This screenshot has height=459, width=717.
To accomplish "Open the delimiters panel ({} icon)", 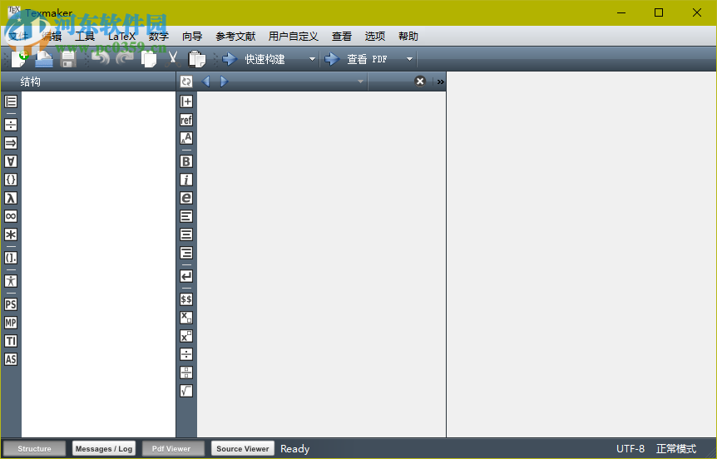I will click(11, 180).
